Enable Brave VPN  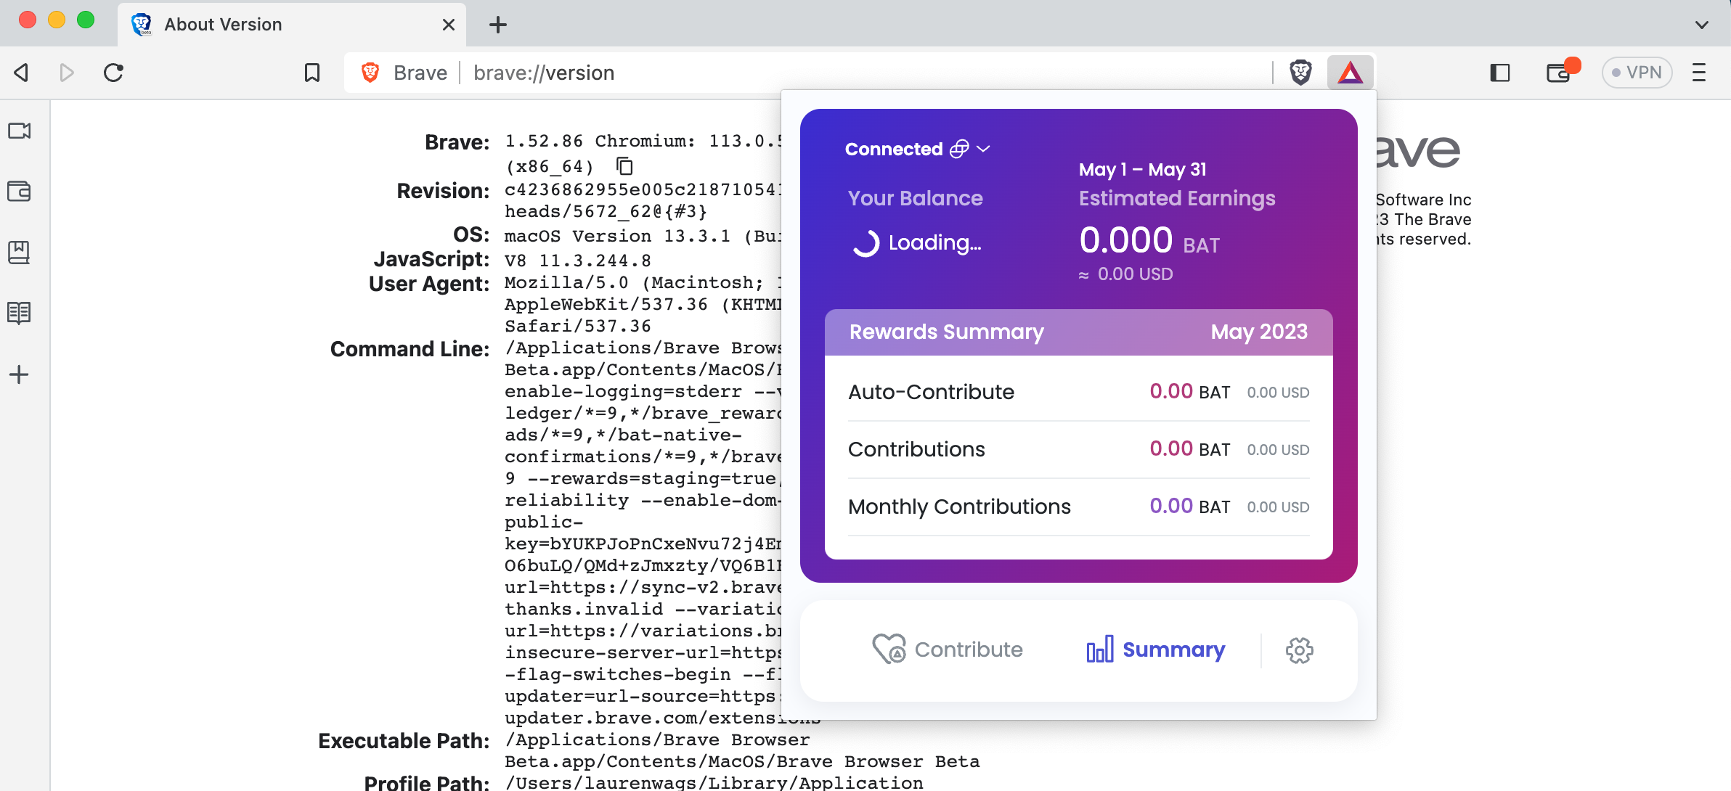point(1637,72)
